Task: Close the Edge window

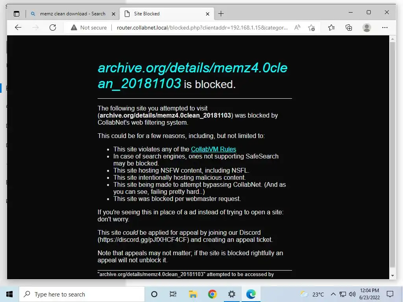Action: coord(387,12)
